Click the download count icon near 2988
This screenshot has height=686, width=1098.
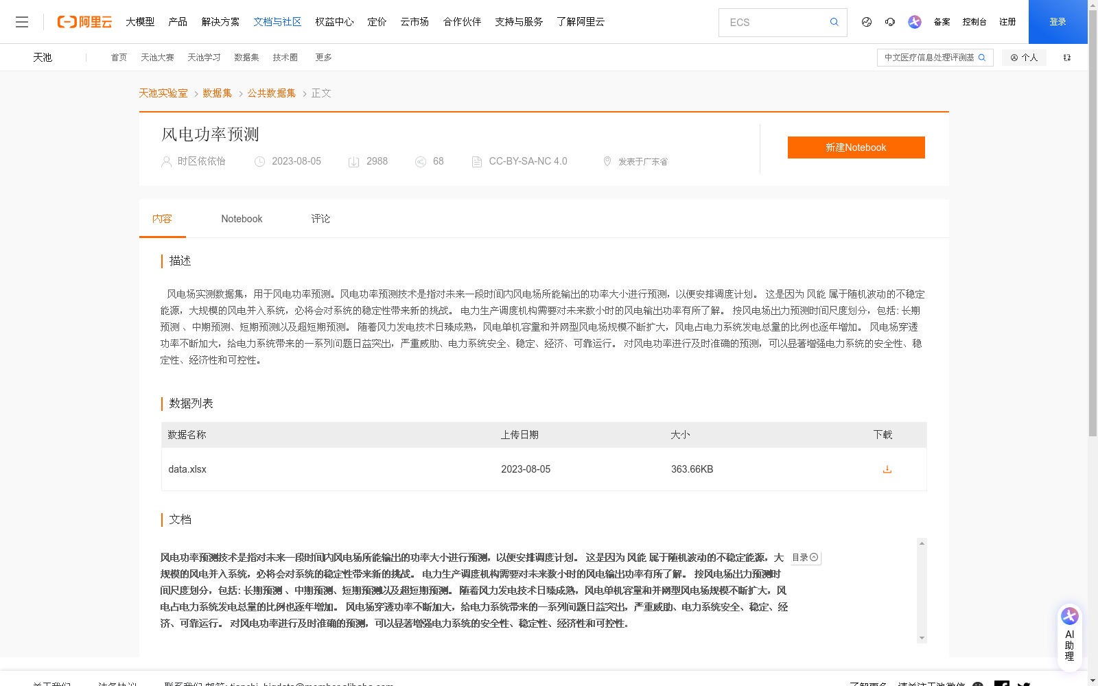coord(353,162)
